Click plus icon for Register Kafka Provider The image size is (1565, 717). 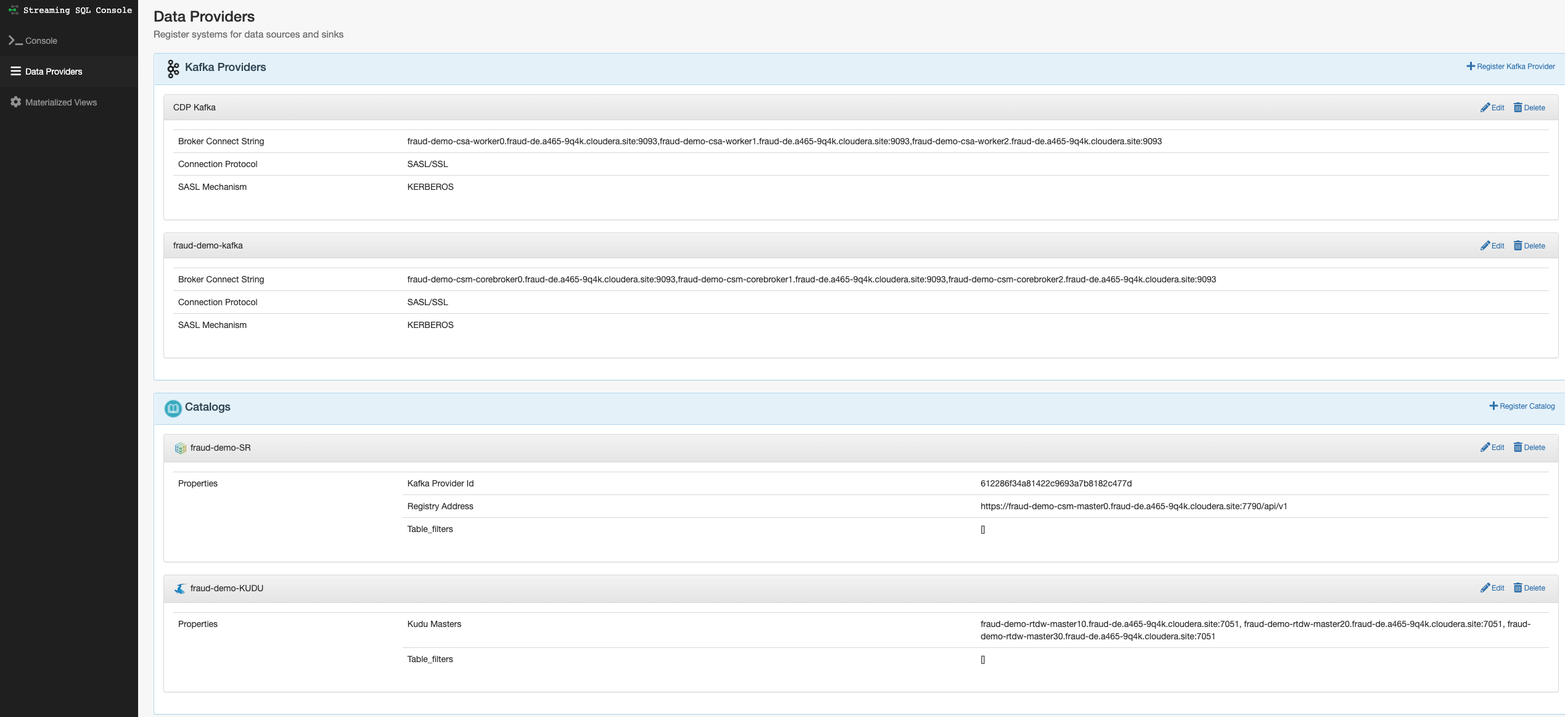[x=1470, y=67]
